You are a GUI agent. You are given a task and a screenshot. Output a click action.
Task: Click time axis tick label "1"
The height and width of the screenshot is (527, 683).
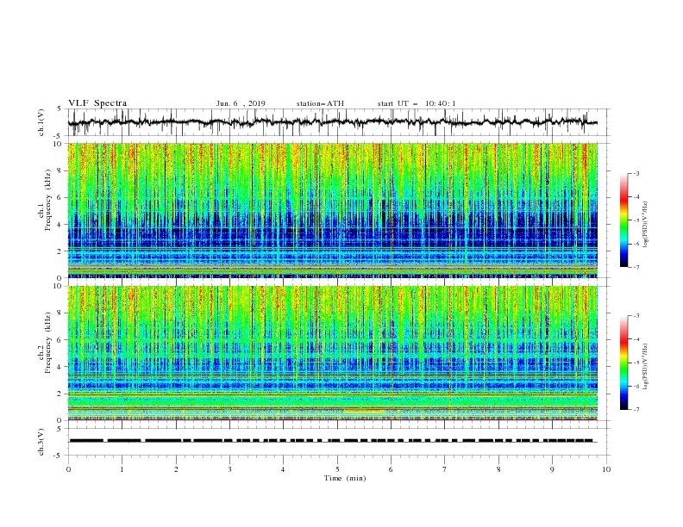[122, 469]
